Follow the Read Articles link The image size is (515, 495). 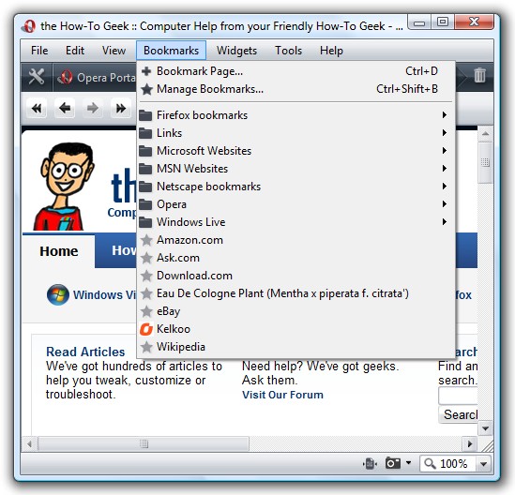click(x=85, y=352)
